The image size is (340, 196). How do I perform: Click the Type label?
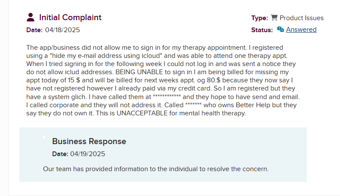[260, 18]
